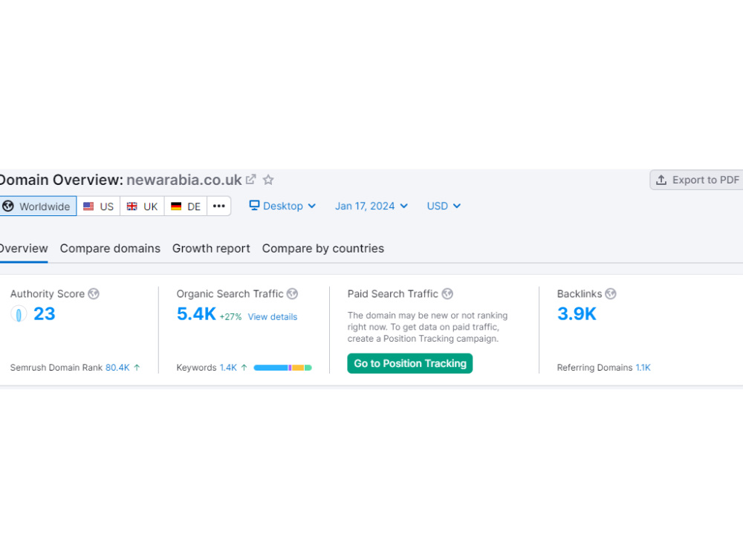Click the Export to PDF button
The image size is (743, 557).
click(697, 180)
